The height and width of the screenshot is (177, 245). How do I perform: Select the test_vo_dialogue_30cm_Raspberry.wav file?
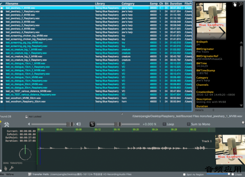pyautogui.click(x=26, y=88)
